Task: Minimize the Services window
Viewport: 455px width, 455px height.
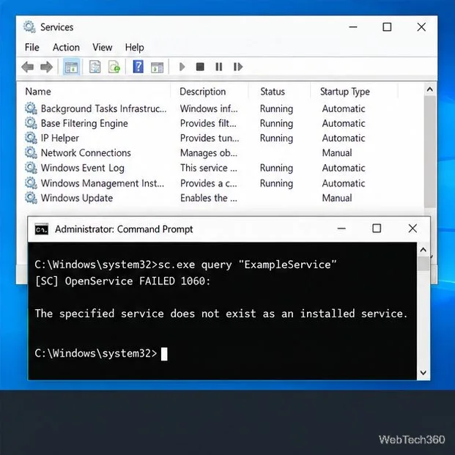Action: coord(353,27)
